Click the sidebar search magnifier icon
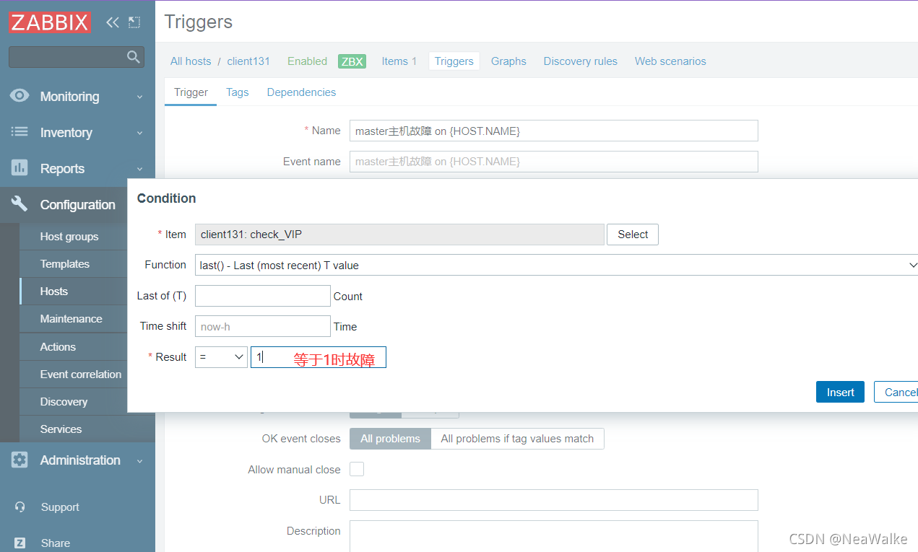918x552 pixels. click(133, 56)
